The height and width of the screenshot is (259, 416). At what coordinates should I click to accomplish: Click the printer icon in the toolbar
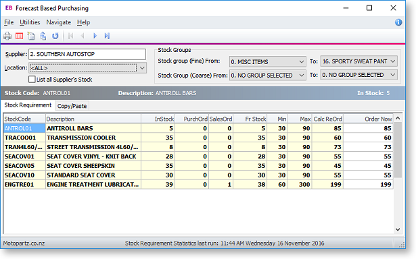coord(7,36)
